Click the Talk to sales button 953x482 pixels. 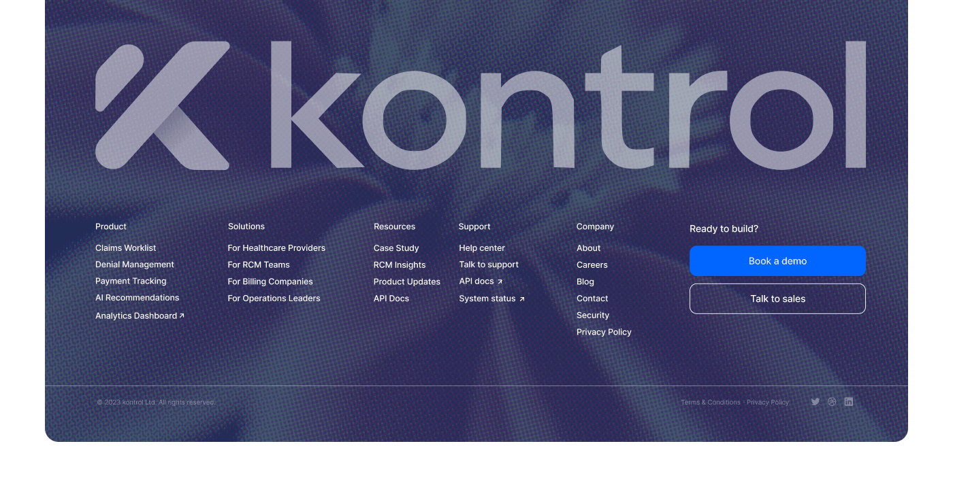tap(777, 299)
